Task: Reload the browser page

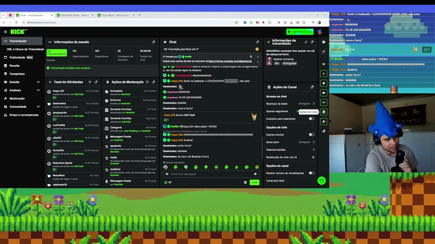Action: click(x=16, y=23)
